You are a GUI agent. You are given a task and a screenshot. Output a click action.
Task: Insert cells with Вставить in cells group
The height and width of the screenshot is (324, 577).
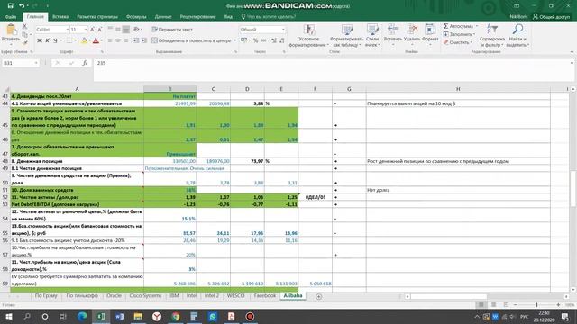point(393,34)
